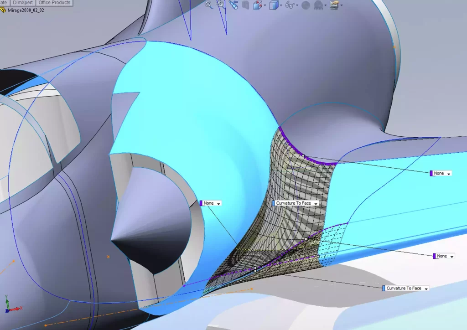Switch to the Office Products tab
Image resolution: width=467 pixels, height=330 pixels.
pyautogui.click(x=54, y=3)
